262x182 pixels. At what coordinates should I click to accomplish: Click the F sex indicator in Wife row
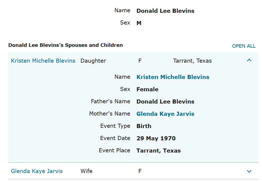coord(140,171)
